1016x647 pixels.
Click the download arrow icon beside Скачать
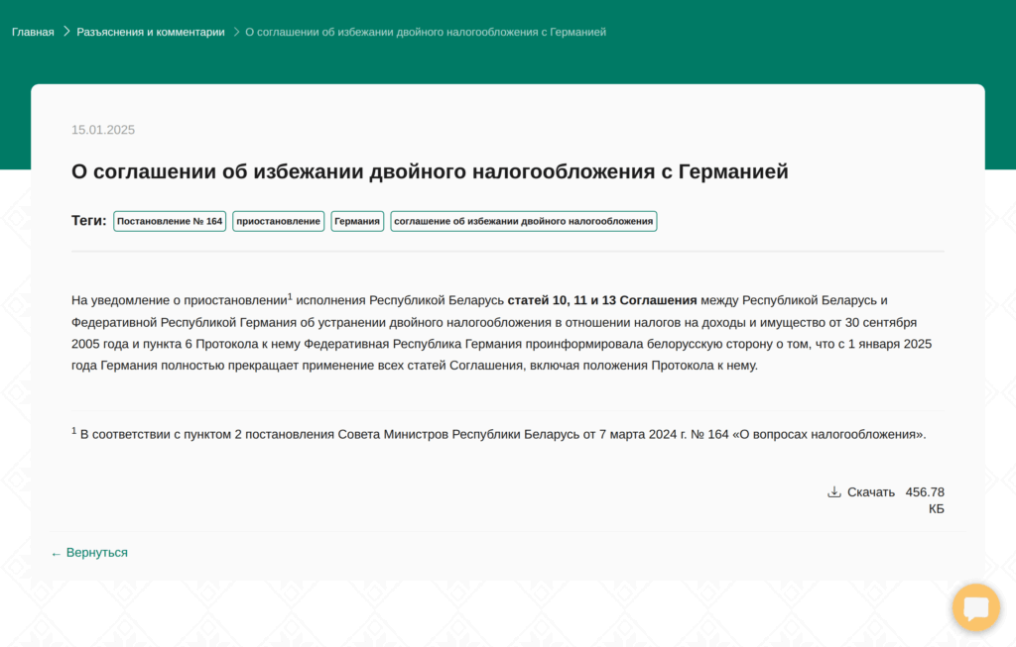(833, 492)
